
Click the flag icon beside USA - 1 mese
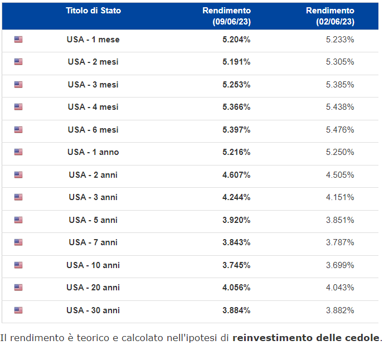pos(18,40)
